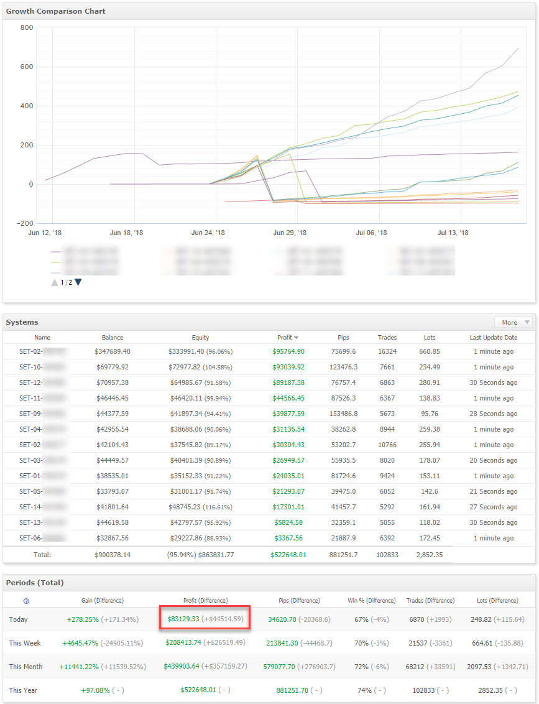Screen dimensions: 539x704
Task: Open the SET-03 system link
Action: click(x=43, y=460)
